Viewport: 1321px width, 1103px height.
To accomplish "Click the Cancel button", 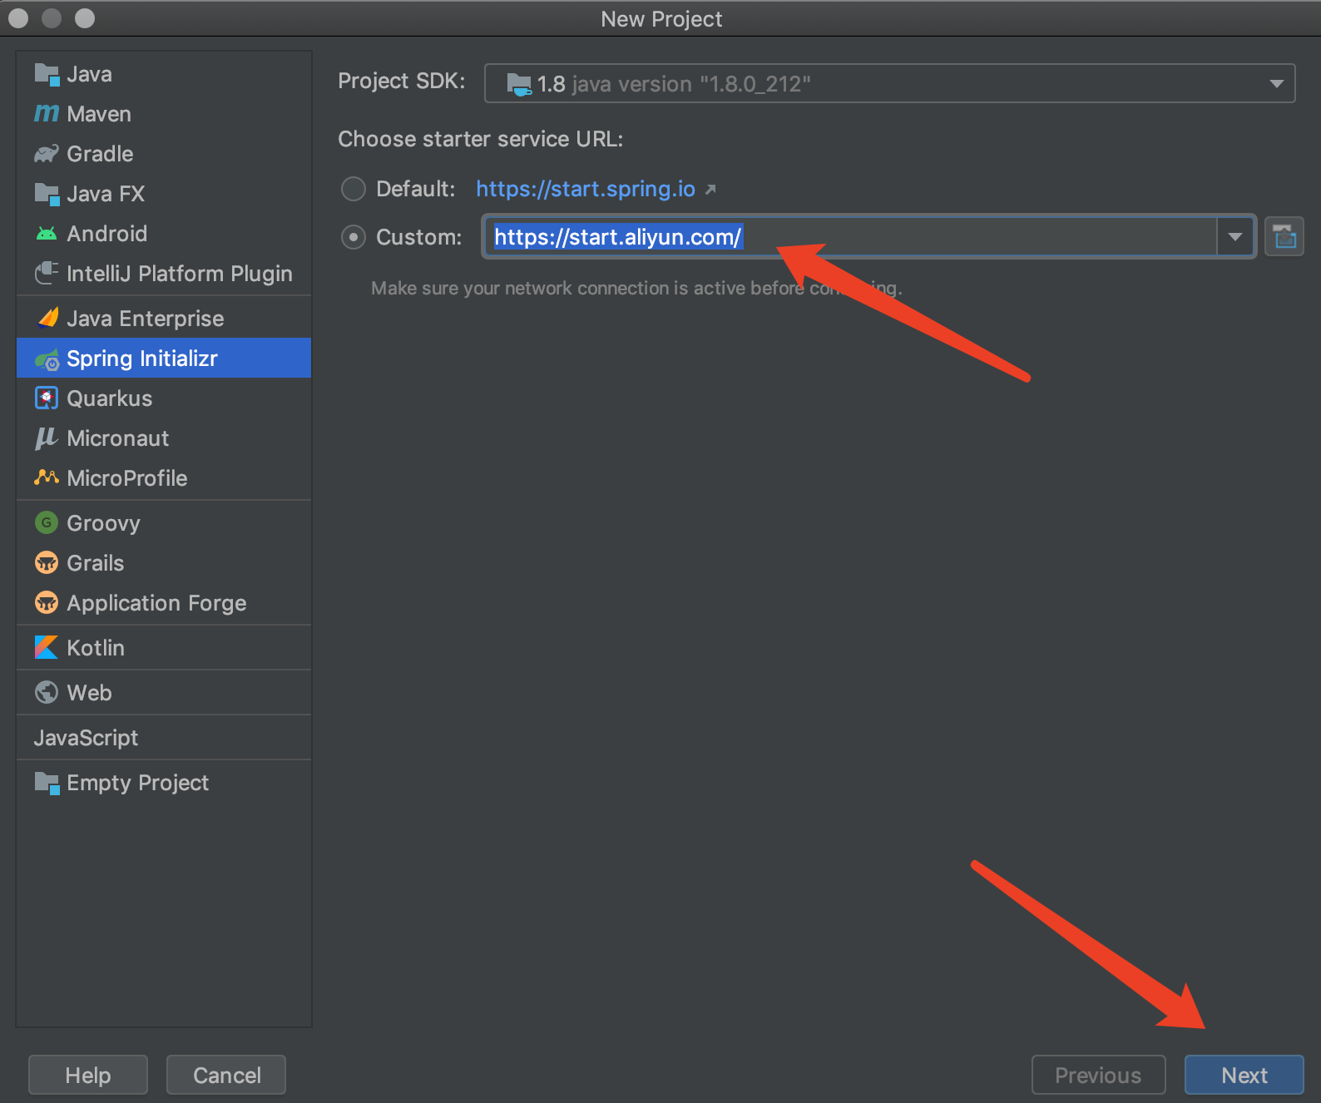I will click(x=226, y=1076).
